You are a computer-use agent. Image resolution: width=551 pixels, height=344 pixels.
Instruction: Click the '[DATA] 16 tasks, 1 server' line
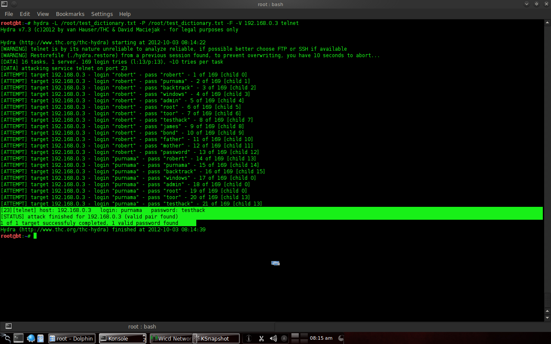coord(112,62)
